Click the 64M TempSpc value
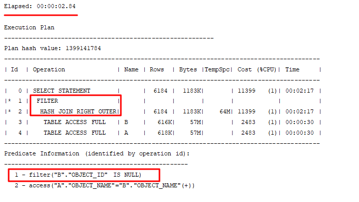 (225, 111)
